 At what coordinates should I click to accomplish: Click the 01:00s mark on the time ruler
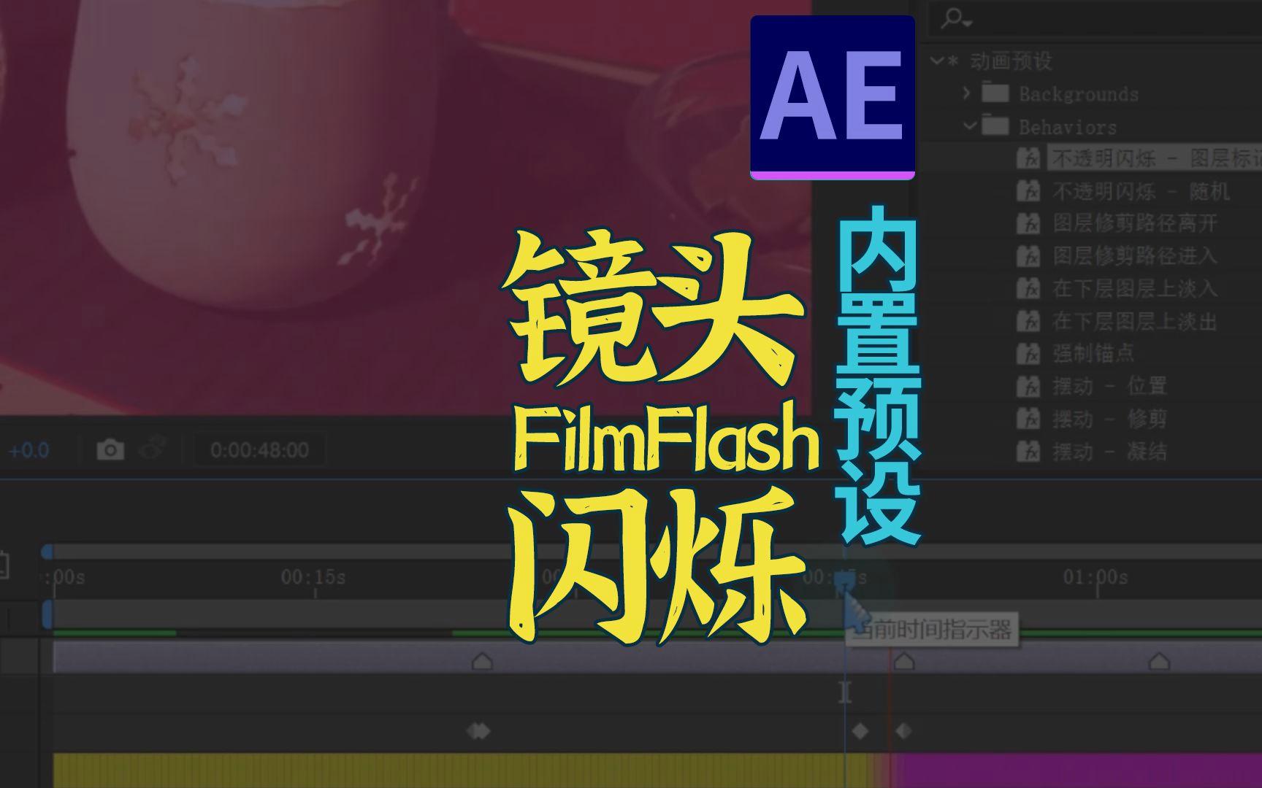1095,577
